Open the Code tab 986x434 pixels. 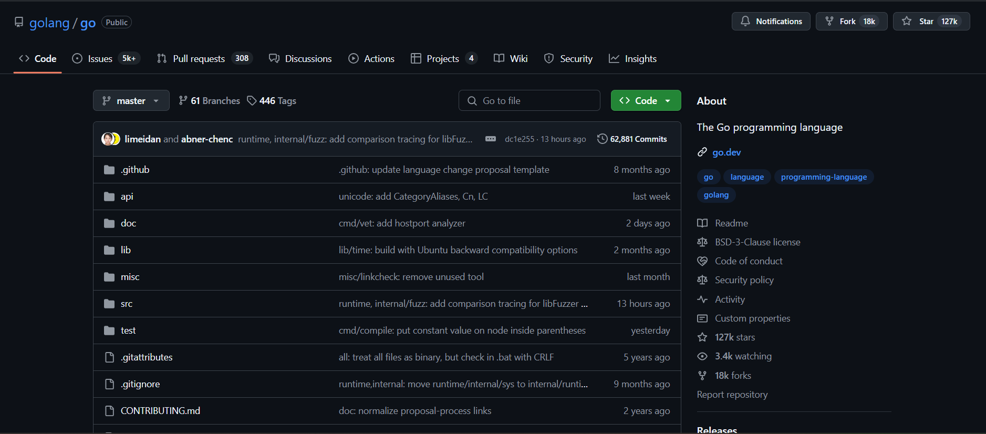tap(37, 59)
